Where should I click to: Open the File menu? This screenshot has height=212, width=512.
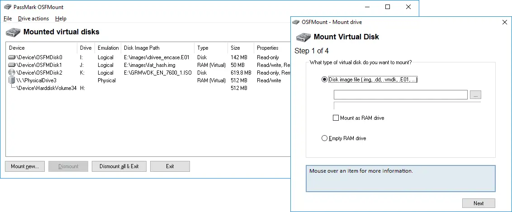[x=8, y=19]
